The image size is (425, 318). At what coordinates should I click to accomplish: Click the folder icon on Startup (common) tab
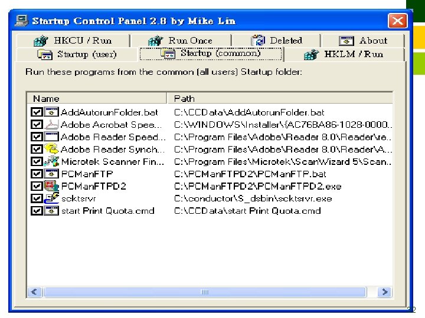168,53
